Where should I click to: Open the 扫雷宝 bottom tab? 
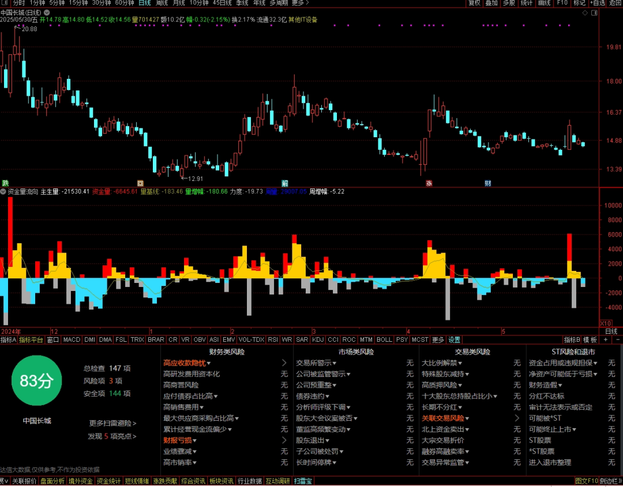click(303, 481)
